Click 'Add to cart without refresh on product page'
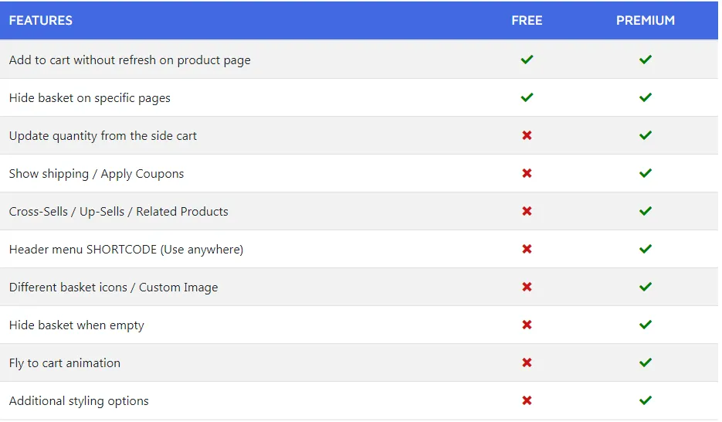The width and height of the screenshot is (722, 422). point(130,60)
